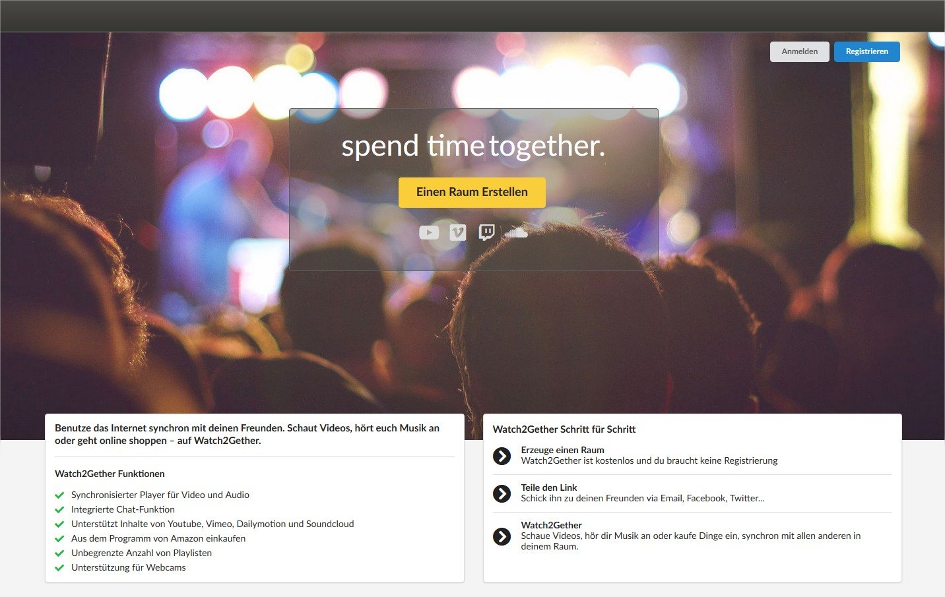Screen dimensions: 945x597
Task: Click the blue Registrieren button
Action: tap(867, 51)
